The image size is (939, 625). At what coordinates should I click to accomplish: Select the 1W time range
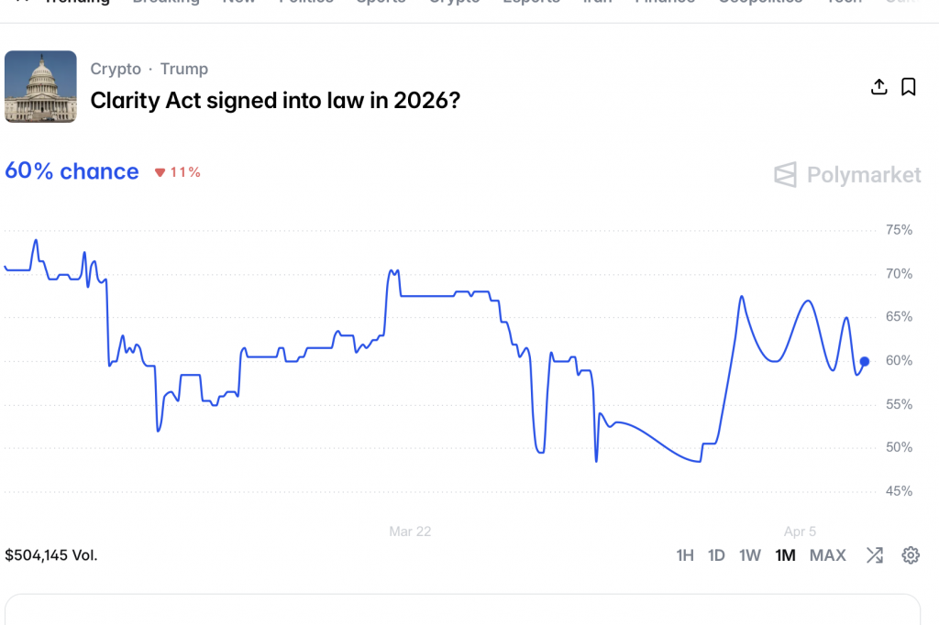750,554
